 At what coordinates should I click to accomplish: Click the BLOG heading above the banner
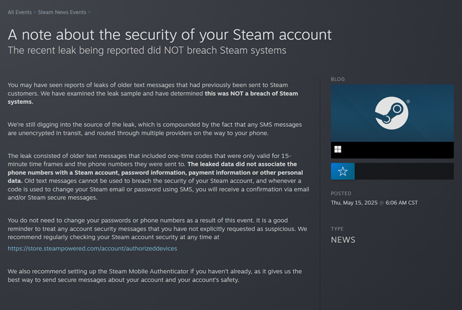pos(338,79)
